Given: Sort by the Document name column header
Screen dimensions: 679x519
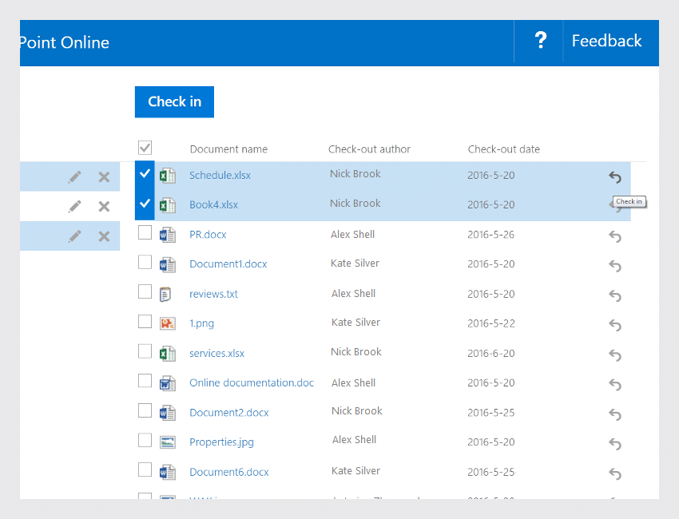Looking at the screenshot, I should tap(228, 149).
